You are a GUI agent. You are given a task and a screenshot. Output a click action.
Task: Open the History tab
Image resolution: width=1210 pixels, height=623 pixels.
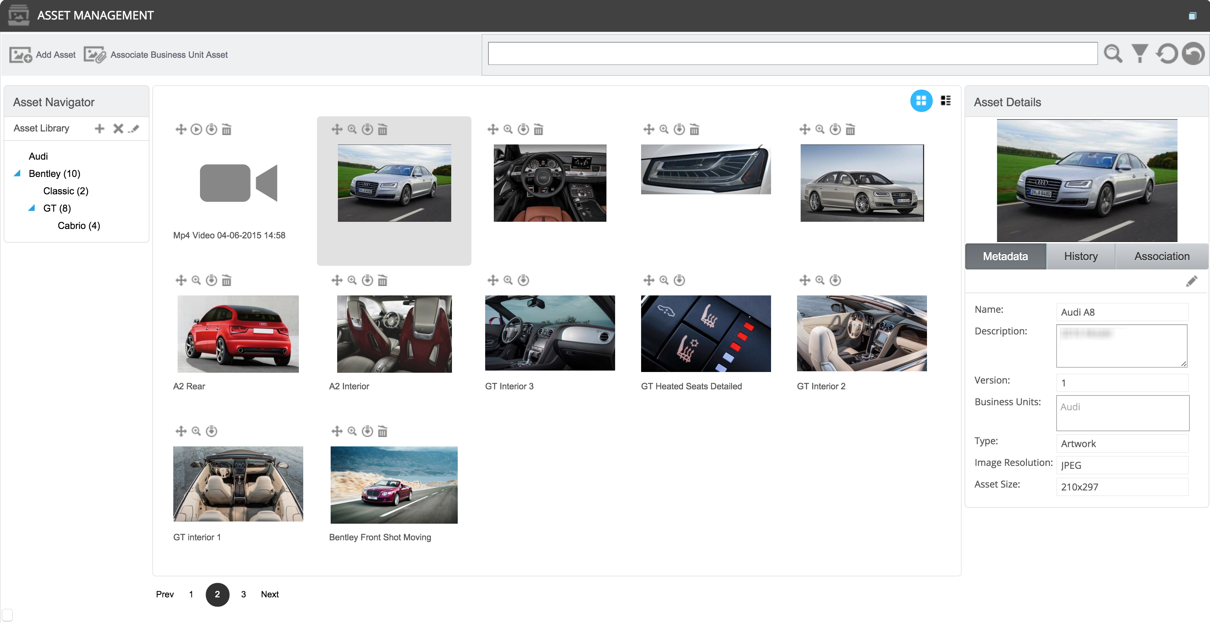[1080, 256]
